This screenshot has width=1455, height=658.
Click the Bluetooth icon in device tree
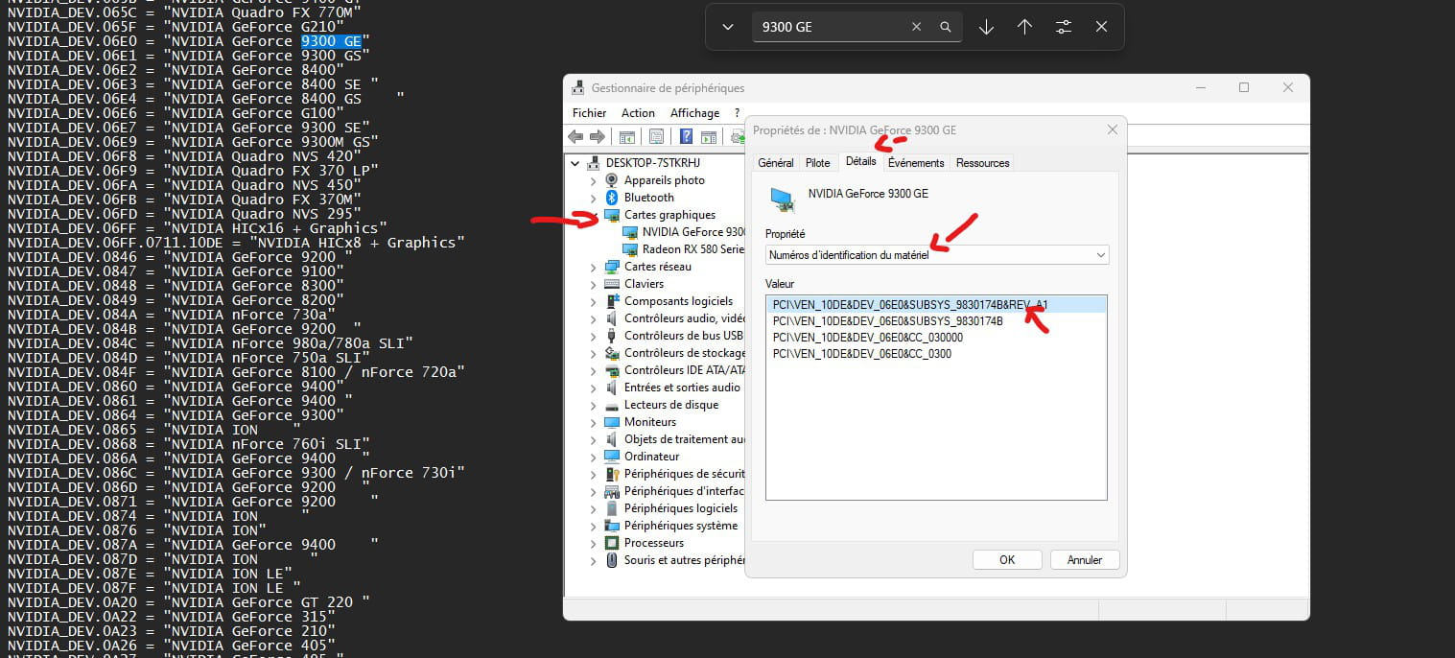point(612,198)
